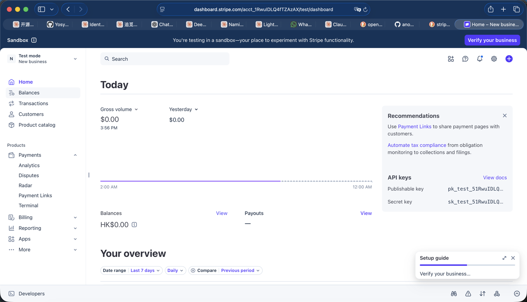Click the translate icon in the address bar
This screenshot has height=302, width=527.
(x=357, y=10)
